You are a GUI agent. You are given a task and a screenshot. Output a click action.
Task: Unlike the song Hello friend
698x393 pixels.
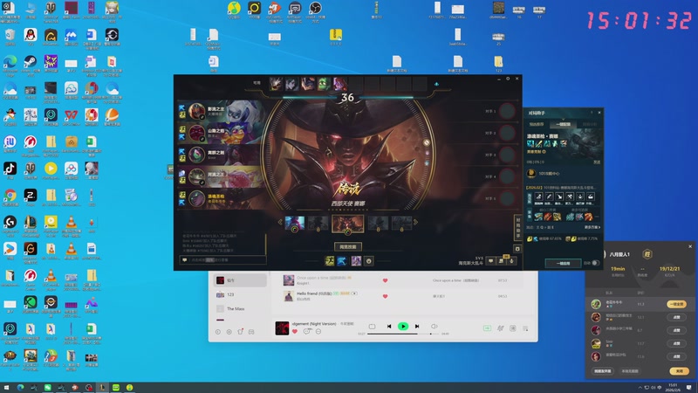(x=385, y=296)
